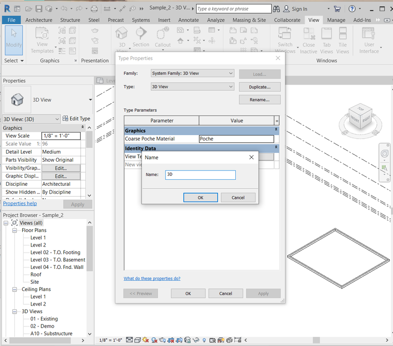Open the Default 3D View tool
393x346 pixels.
pos(121,37)
